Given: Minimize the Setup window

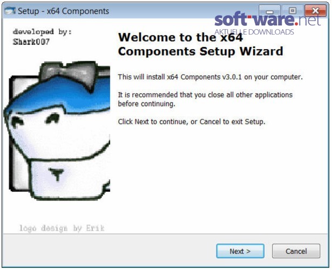Looking at the screenshot, I should point(269,10).
